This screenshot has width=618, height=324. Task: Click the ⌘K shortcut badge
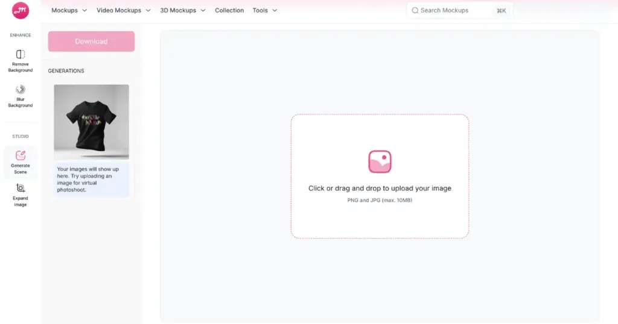[x=502, y=11]
